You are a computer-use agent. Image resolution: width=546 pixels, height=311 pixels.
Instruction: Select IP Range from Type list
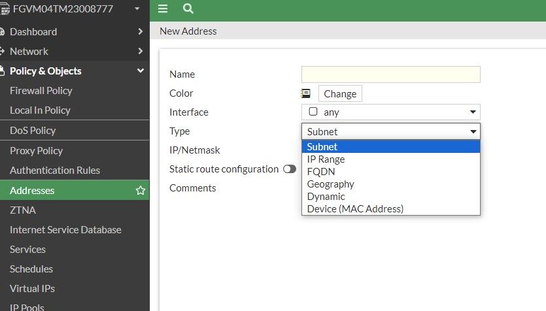pos(326,159)
